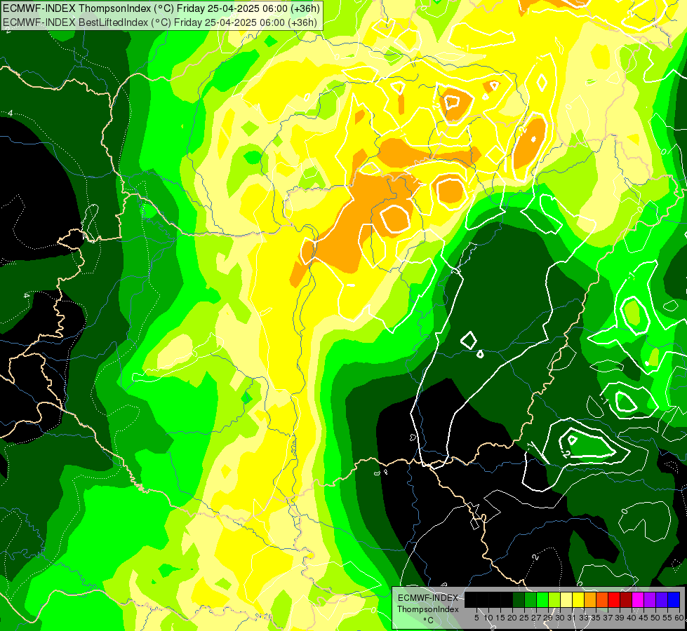Viewport: 687px width, 631px height.
Task: Select the magenta 40–45 legend swatch
Action: tap(638, 600)
